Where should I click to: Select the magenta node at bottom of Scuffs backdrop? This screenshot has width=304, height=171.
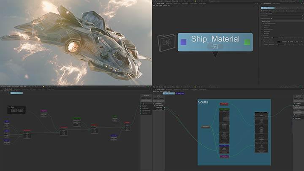click(x=224, y=157)
